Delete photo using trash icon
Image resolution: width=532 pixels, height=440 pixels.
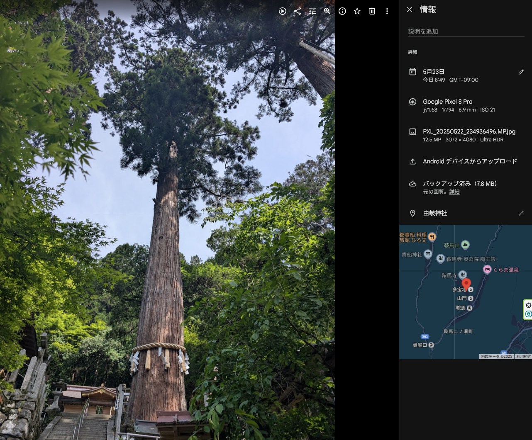(x=372, y=11)
